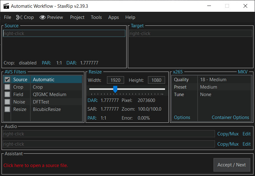The height and width of the screenshot is (176, 255).
Task: Enable the Resize filter checkbox
Action: [7, 109]
